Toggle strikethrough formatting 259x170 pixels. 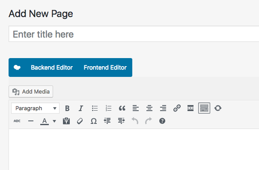point(17,121)
